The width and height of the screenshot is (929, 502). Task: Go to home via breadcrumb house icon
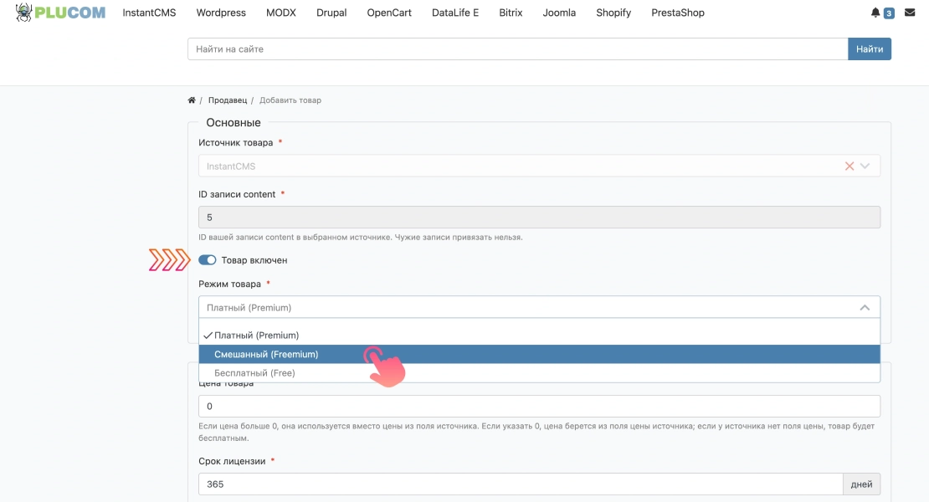coord(192,100)
